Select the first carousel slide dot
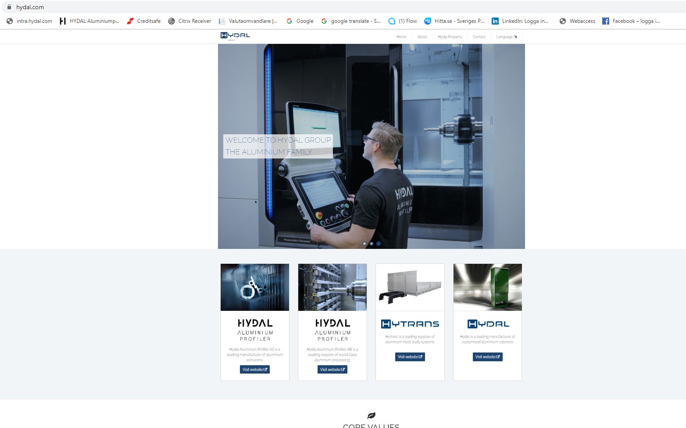 pyautogui.click(x=364, y=244)
